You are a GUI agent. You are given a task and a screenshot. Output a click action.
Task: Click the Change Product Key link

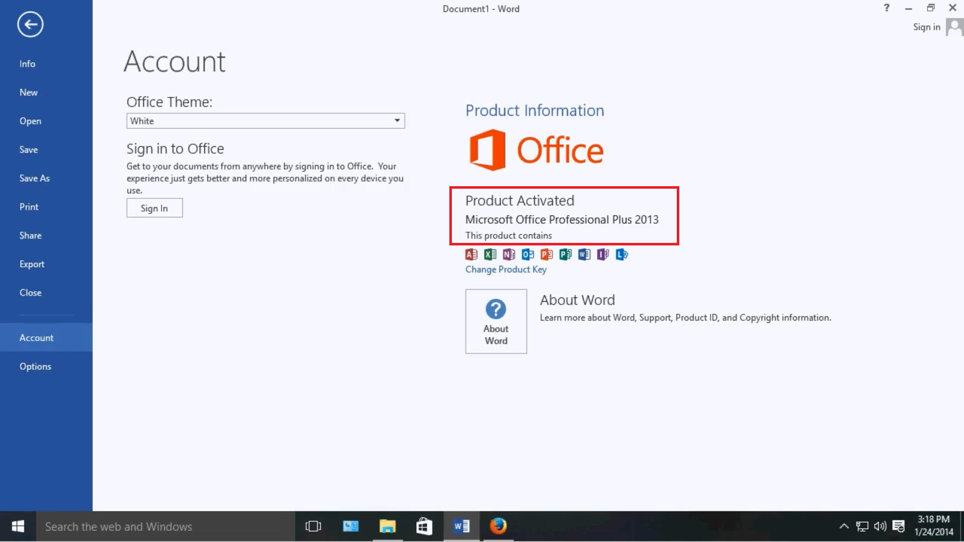(505, 269)
